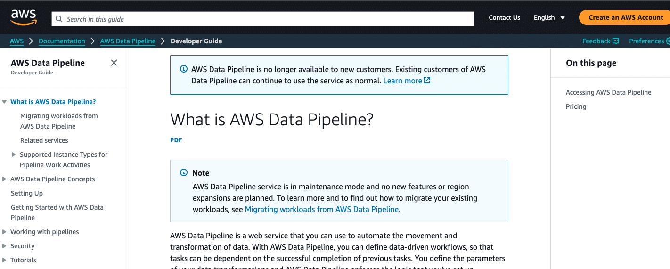Open Working with pipelines page
670x269 pixels.
[45, 232]
